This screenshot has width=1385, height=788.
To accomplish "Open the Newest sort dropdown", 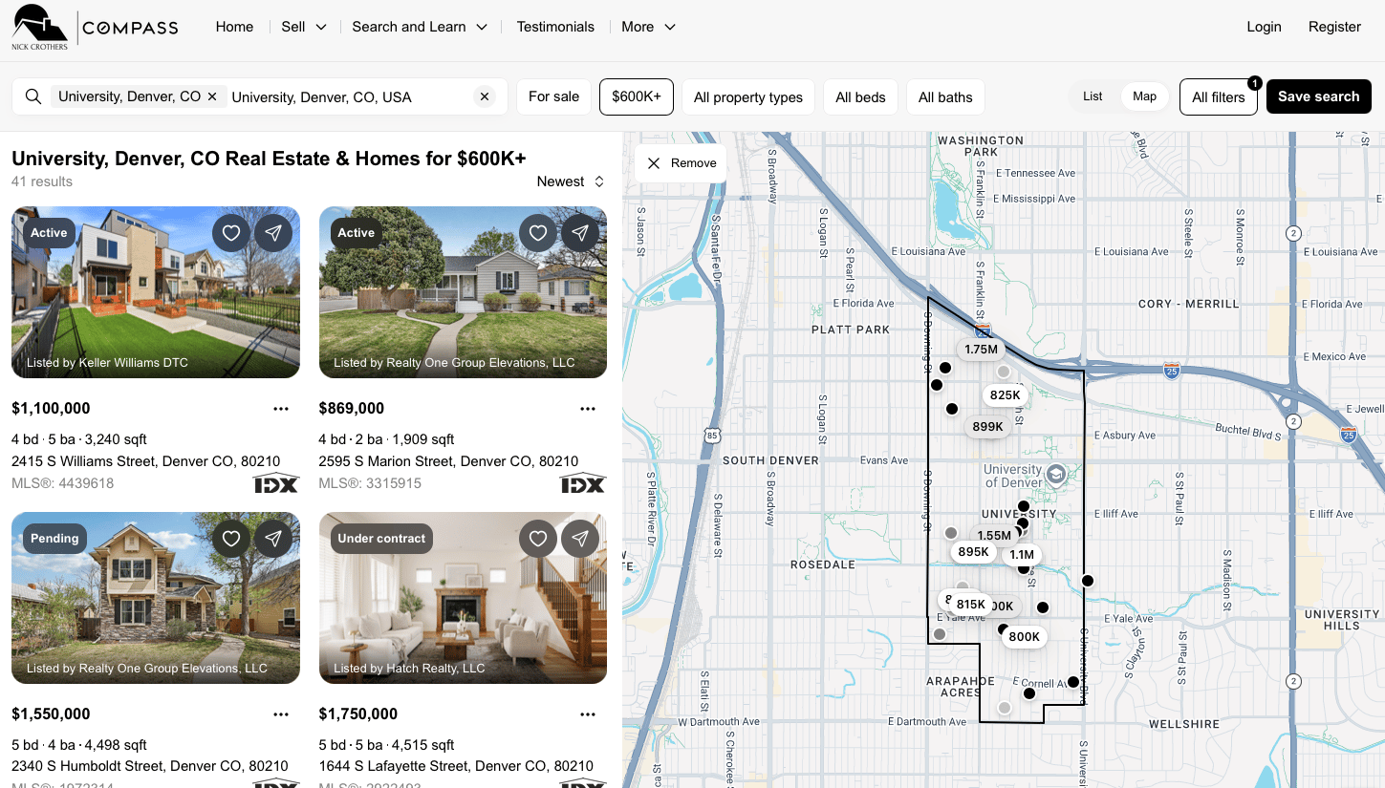I will [x=571, y=181].
